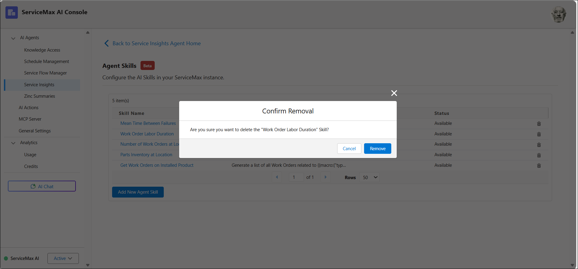Click trash icon in Number of Work Orders row
The height and width of the screenshot is (269, 578).
[539, 145]
